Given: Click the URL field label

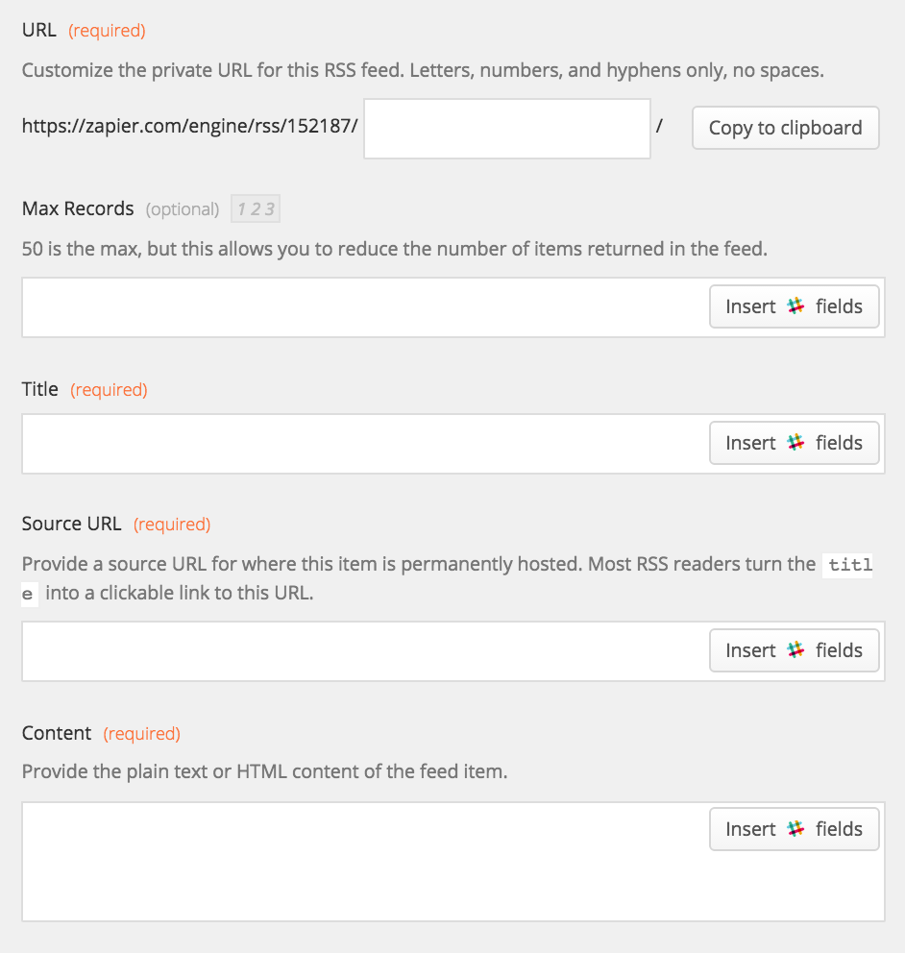Looking at the screenshot, I should tap(38, 30).
